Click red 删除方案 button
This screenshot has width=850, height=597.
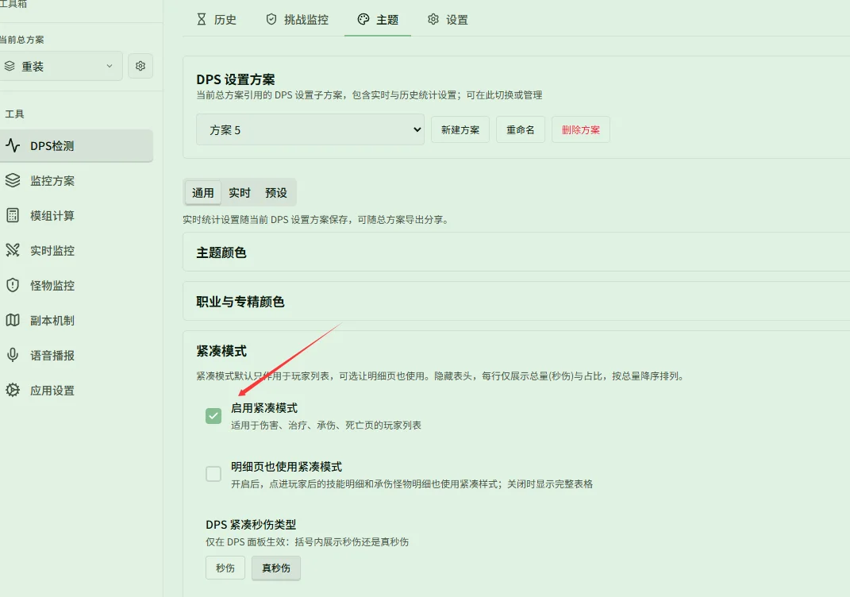click(581, 129)
